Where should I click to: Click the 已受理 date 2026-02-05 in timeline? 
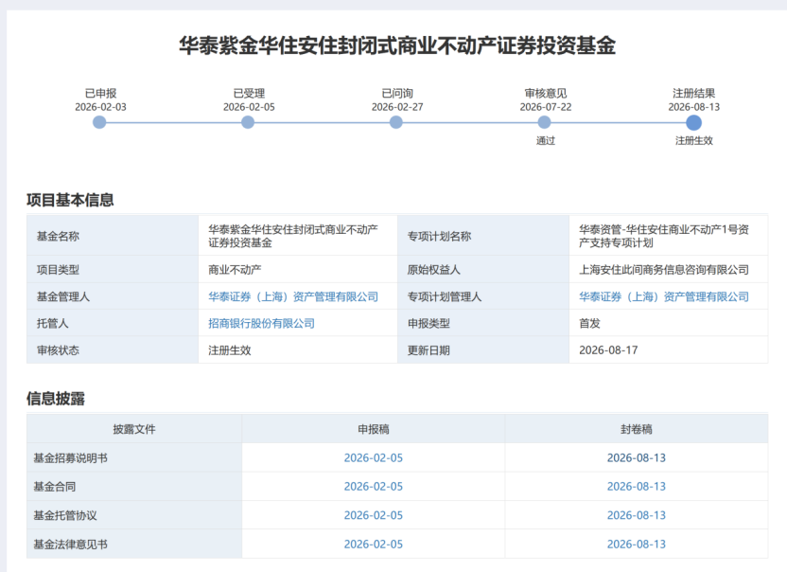249,107
